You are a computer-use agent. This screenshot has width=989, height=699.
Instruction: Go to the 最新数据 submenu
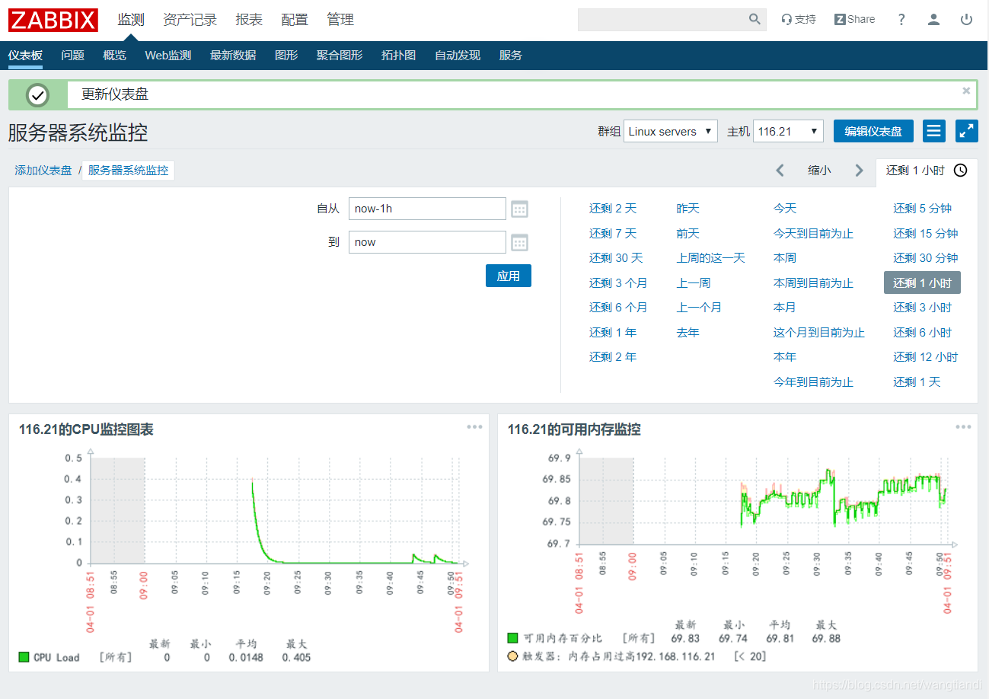(x=233, y=56)
